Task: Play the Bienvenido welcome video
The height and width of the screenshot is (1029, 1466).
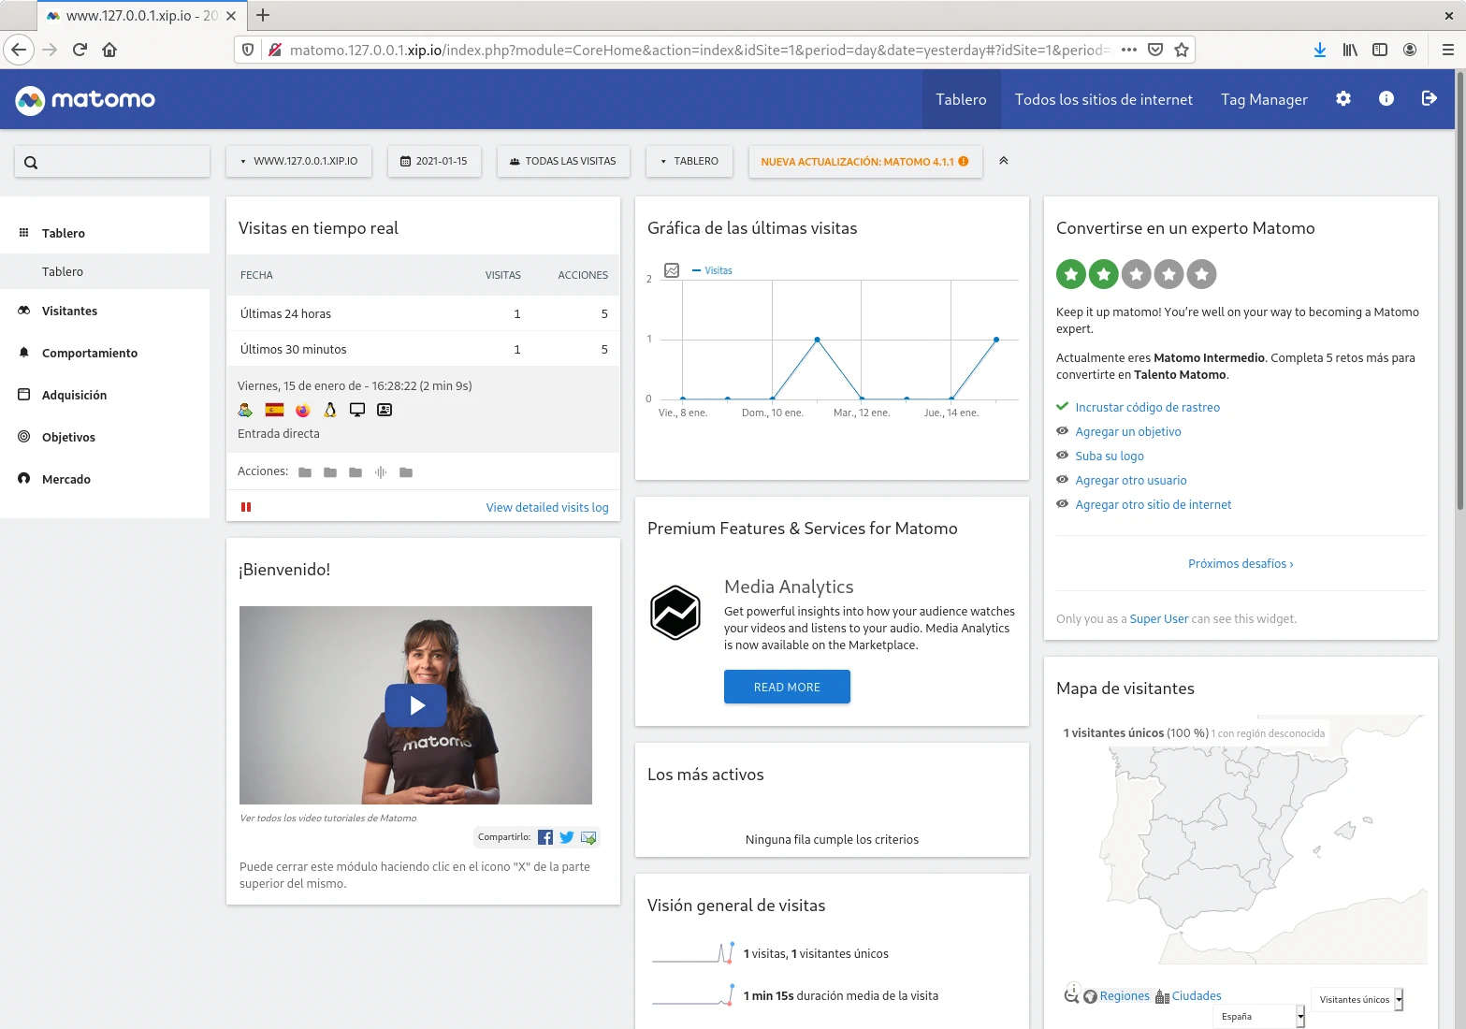Action: (x=416, y=705)
